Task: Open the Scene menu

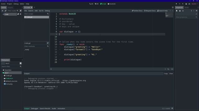Action: [3, 4]
